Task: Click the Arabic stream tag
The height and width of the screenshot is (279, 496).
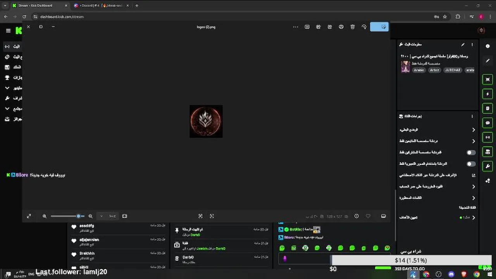Action: (419, 70)
